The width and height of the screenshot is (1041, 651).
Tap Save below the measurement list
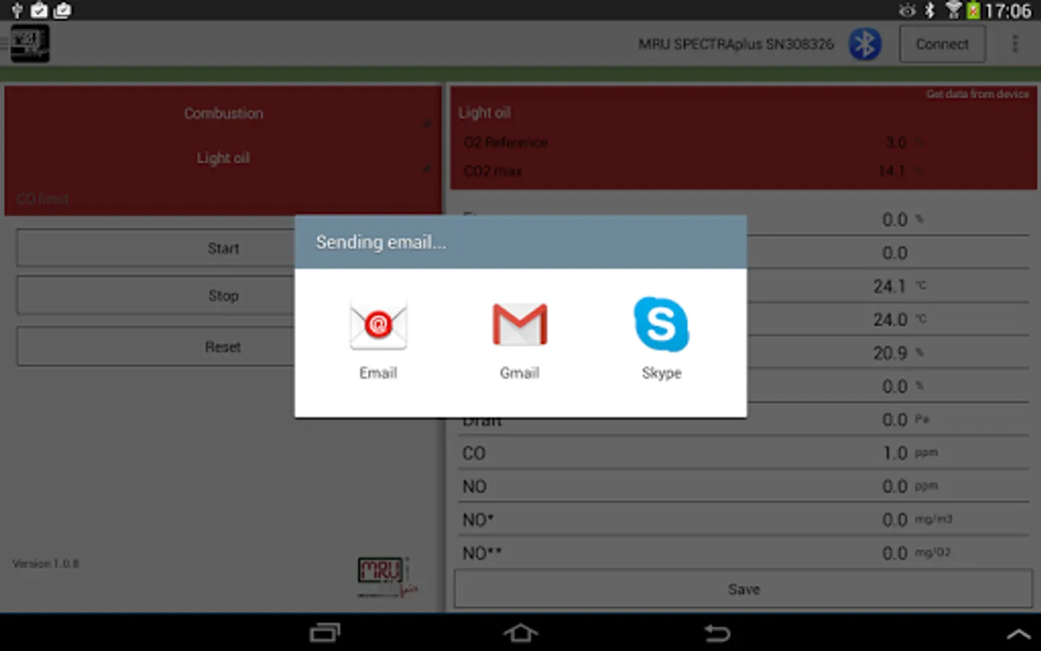coord(743,590)
